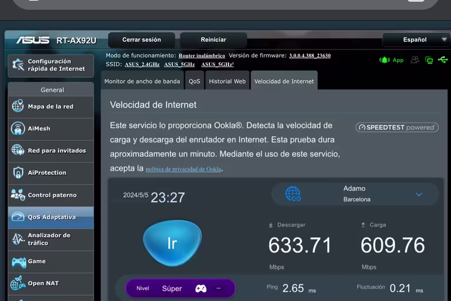
Task: Click the Ping value 2.65
Action: coord(293,288)
